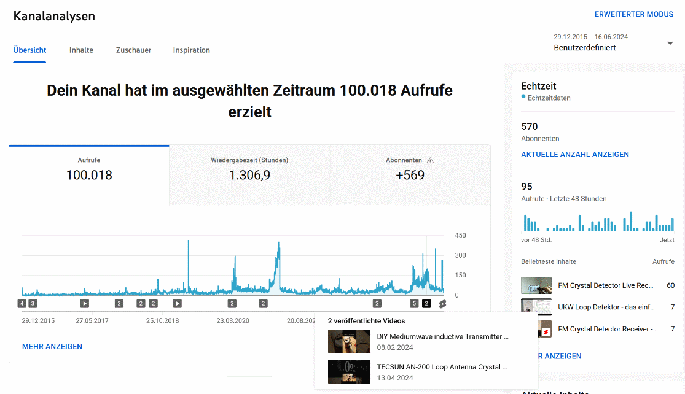Image resolution: width=685 pixels, height=394 pixels.
Task: Open the date range dropdown arrow
Action: (670, 43)
